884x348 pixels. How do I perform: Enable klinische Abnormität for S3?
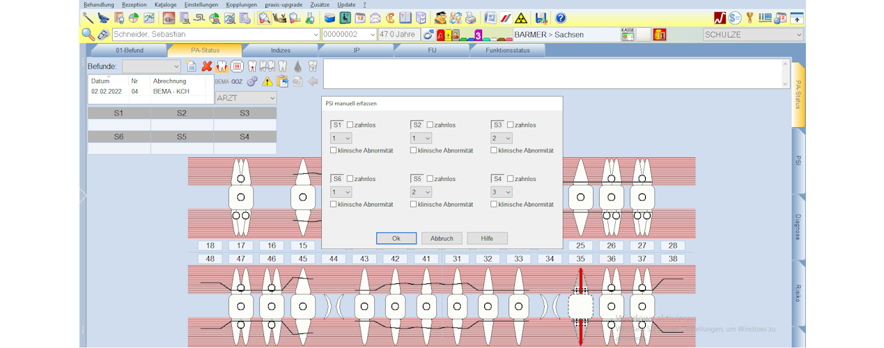(494, 150)
